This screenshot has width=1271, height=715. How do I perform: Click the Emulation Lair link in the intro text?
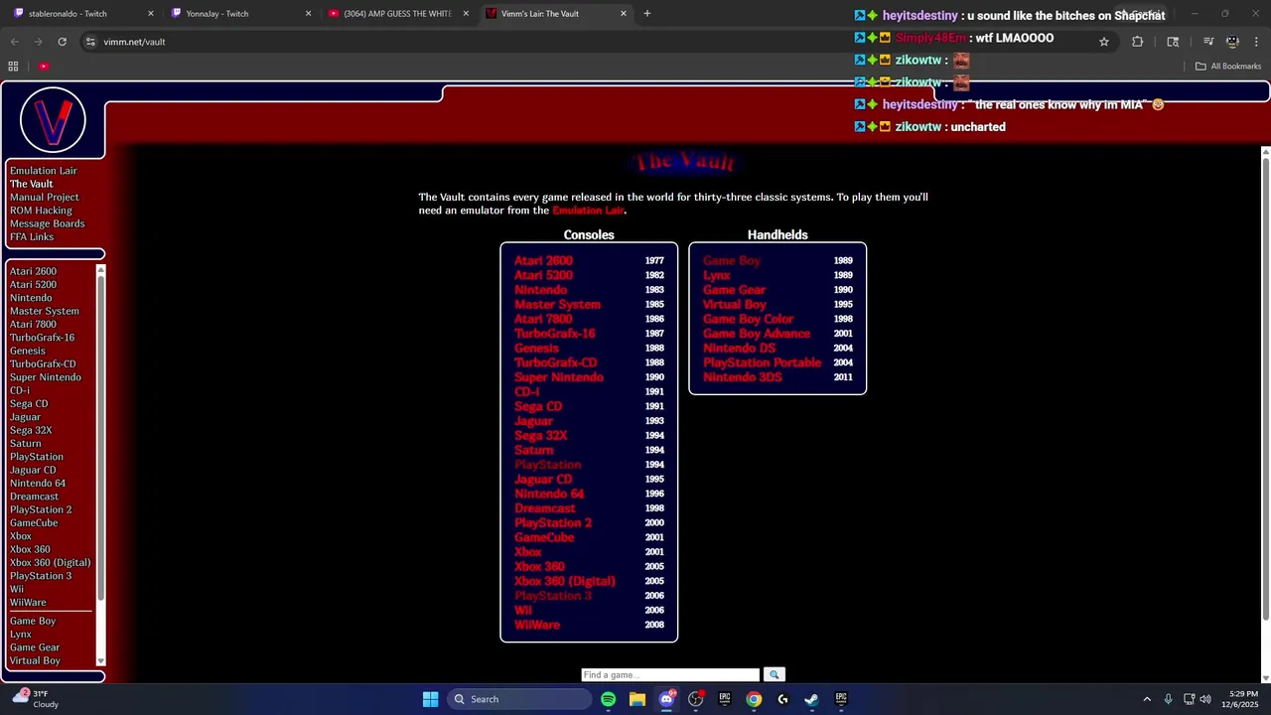(588, 211)
